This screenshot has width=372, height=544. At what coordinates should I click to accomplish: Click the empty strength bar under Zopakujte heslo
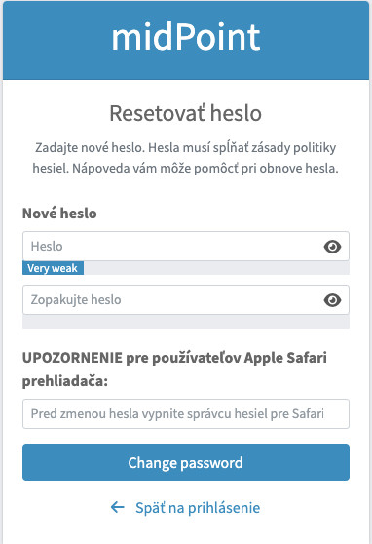[x=186, y=322]
